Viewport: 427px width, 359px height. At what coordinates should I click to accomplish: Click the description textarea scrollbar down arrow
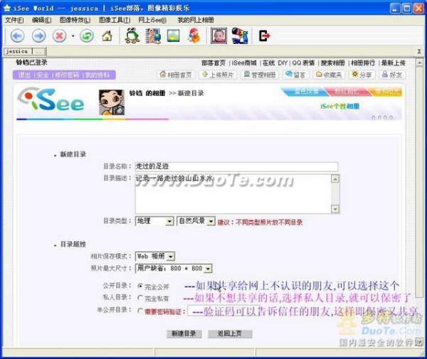click(x=334, y=208)
